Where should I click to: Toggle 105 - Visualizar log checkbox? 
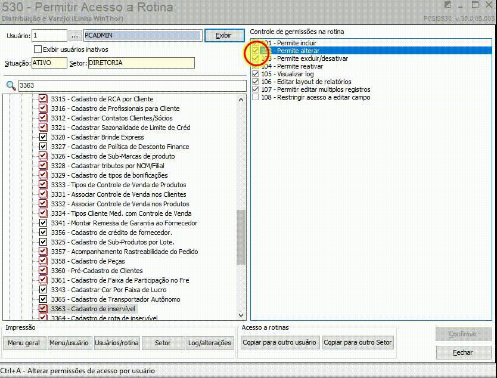pos(256,74)
